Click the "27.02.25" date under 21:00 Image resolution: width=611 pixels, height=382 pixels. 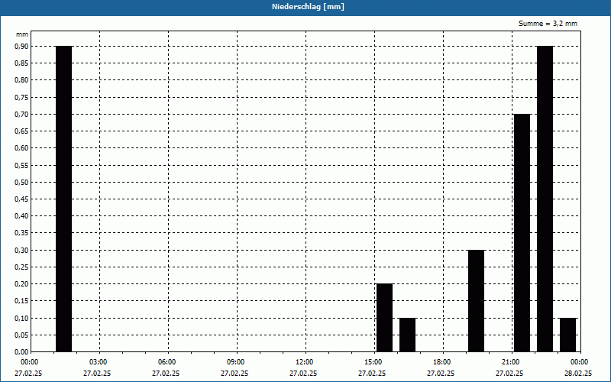coord(509,374)
